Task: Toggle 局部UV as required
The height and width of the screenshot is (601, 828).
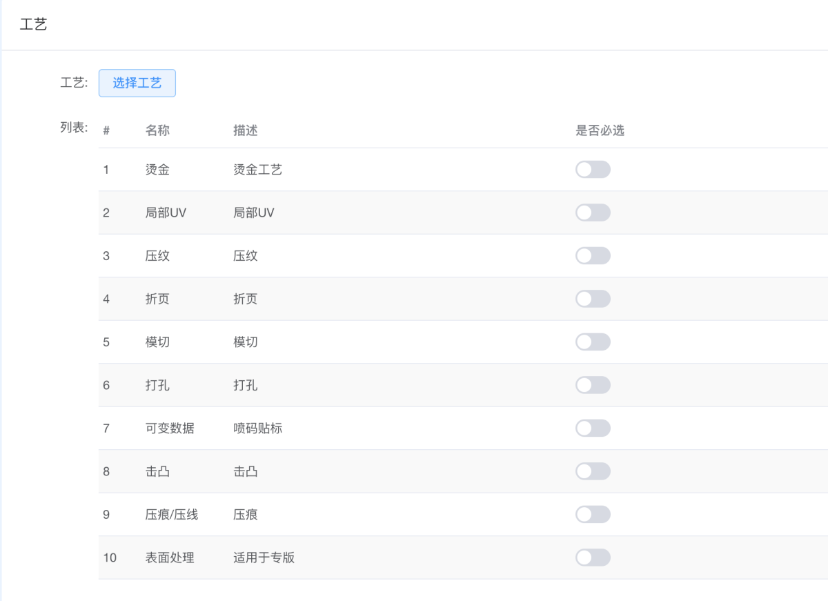Action: click(593, 213)
